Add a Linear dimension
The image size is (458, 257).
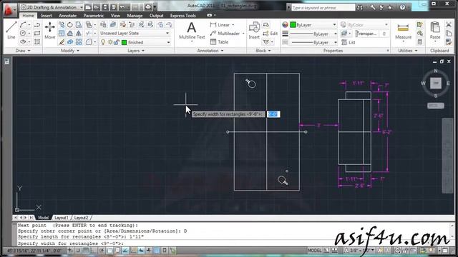221,25
